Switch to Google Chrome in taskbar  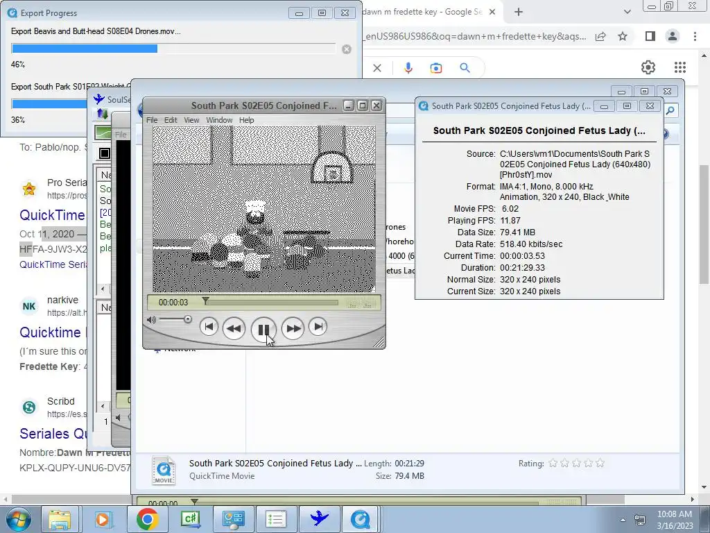[x=147, y=519]
